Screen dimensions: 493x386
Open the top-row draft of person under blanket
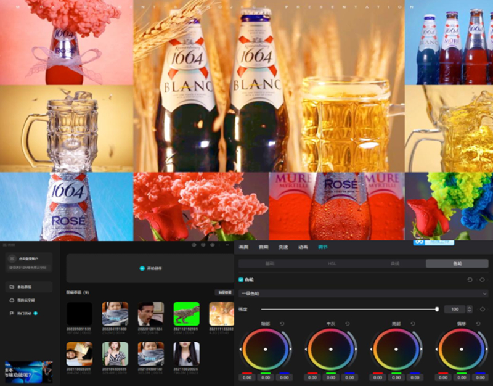click(115, 314)
